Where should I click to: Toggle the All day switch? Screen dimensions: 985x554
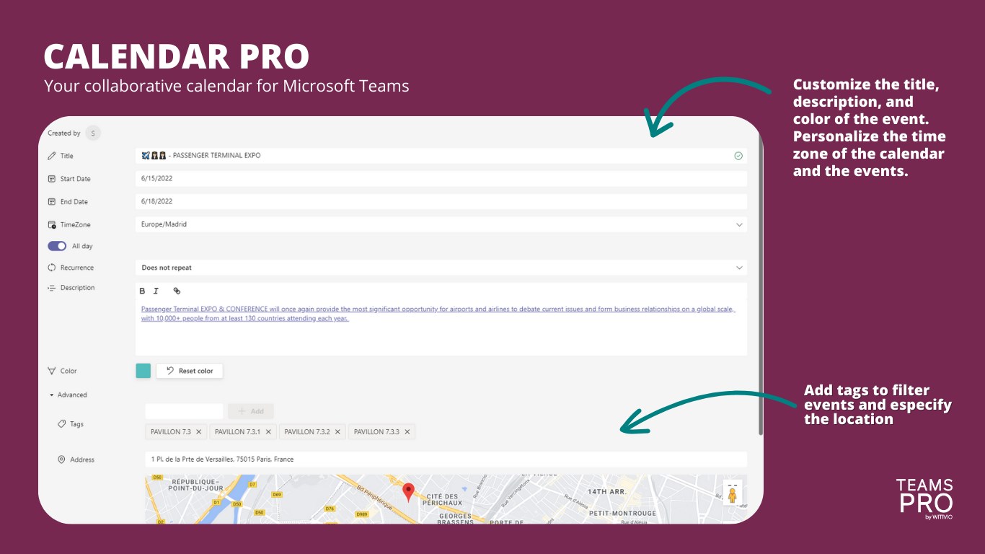(x=57, y=246)
